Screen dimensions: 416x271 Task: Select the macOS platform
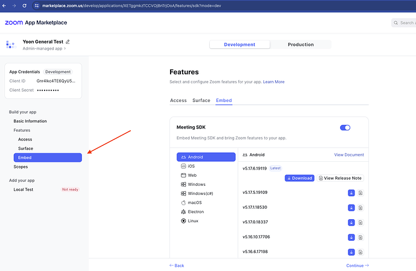206,202
